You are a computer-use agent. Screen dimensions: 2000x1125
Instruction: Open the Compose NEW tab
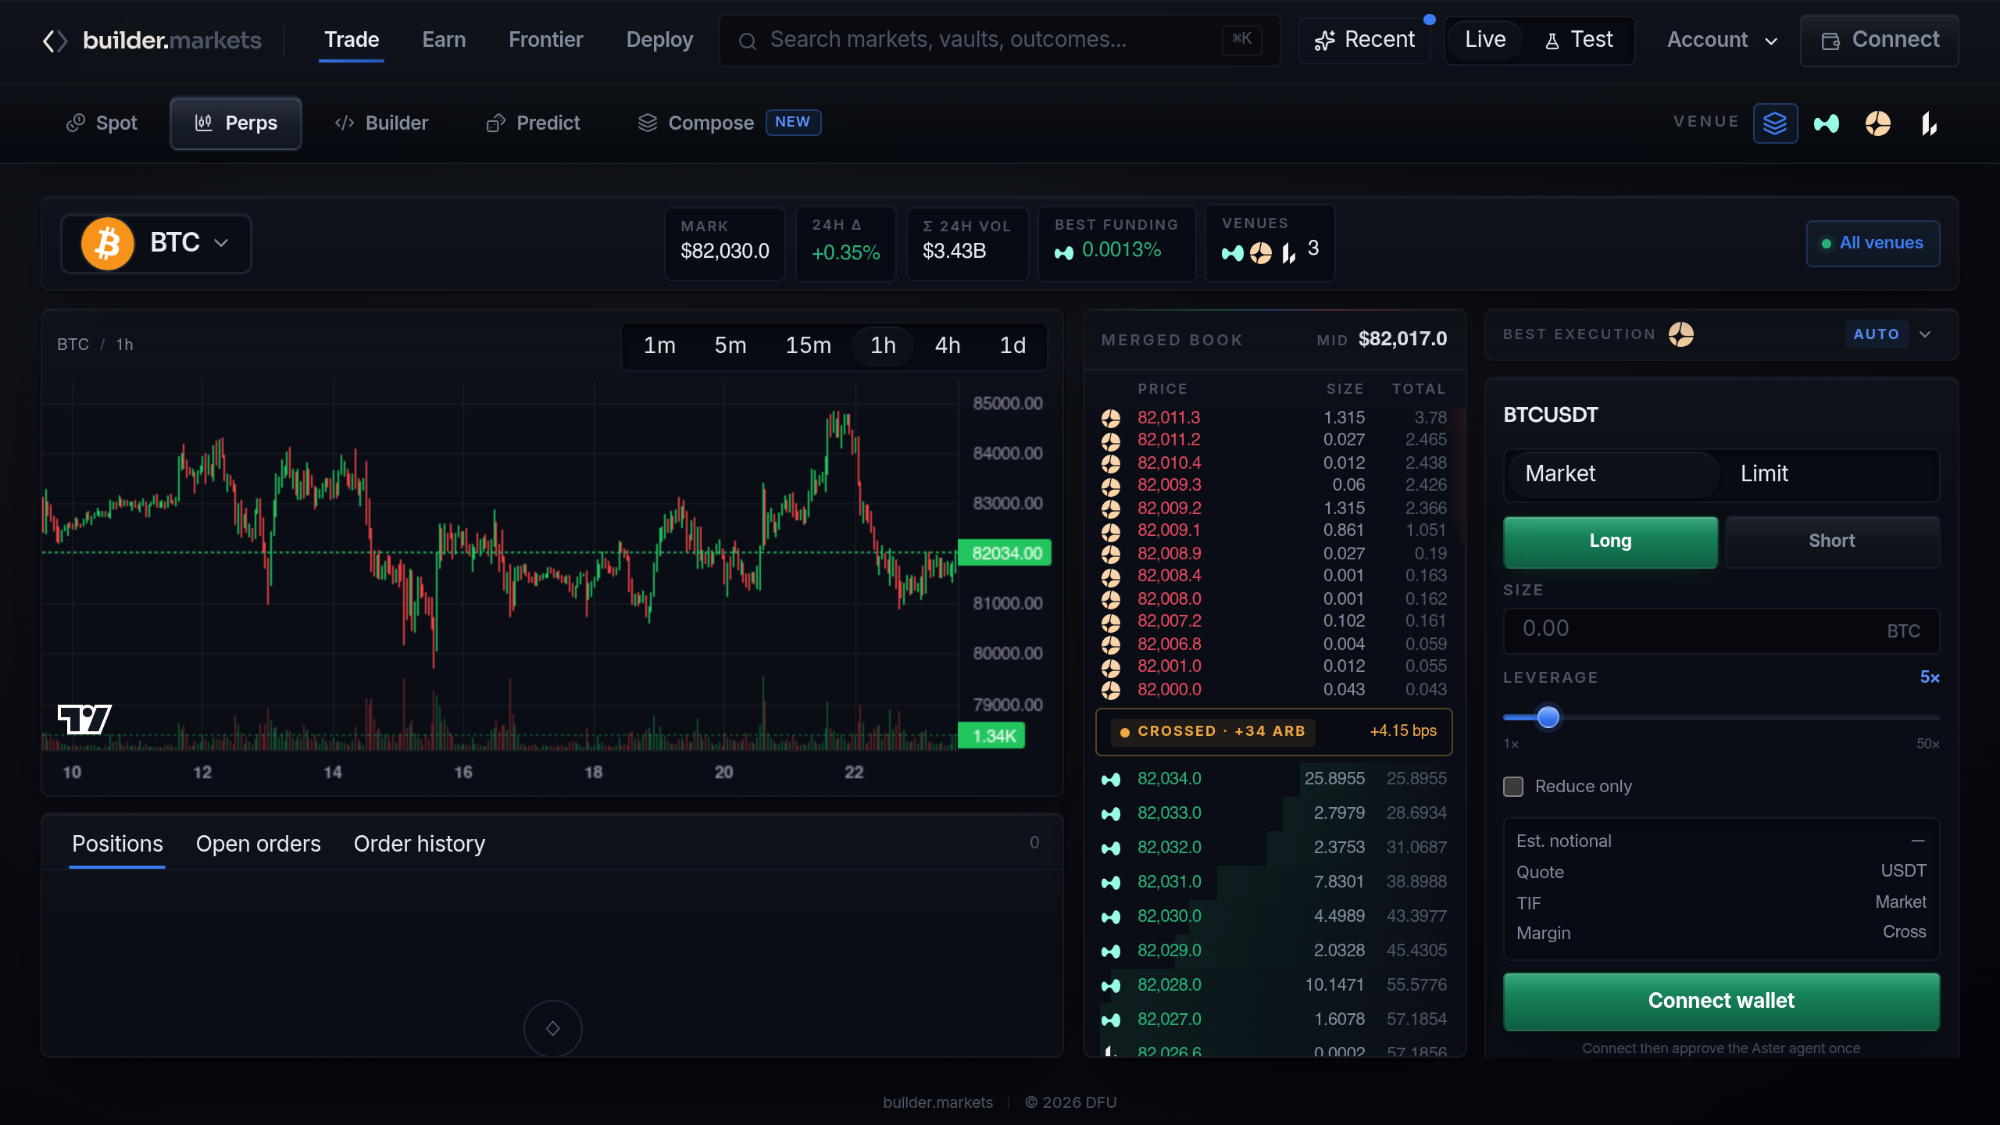(x=729, y=123)
